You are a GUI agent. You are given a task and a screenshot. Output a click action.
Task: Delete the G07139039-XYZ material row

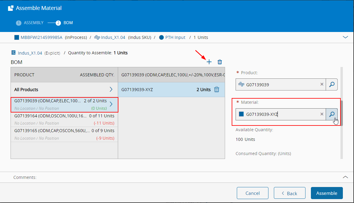click(x=217, y=90)
